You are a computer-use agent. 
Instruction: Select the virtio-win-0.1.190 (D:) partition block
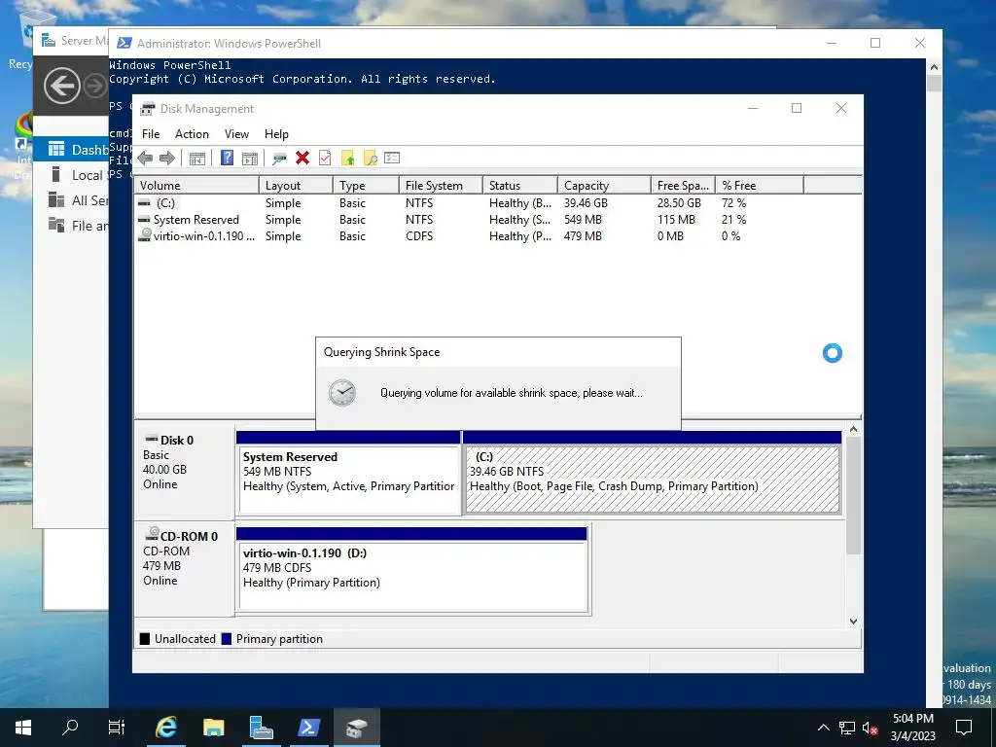coord(412,570)
